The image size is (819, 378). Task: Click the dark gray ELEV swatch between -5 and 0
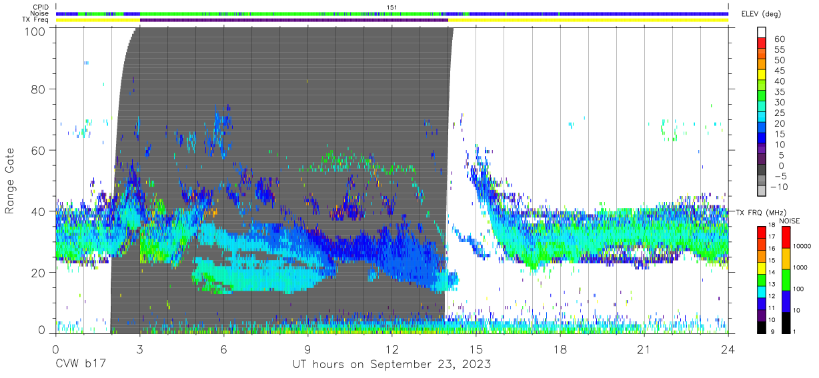point(762,171)
